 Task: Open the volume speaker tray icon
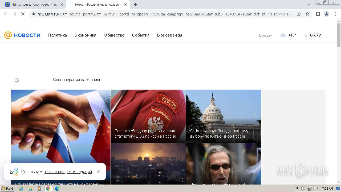(303, 189)
